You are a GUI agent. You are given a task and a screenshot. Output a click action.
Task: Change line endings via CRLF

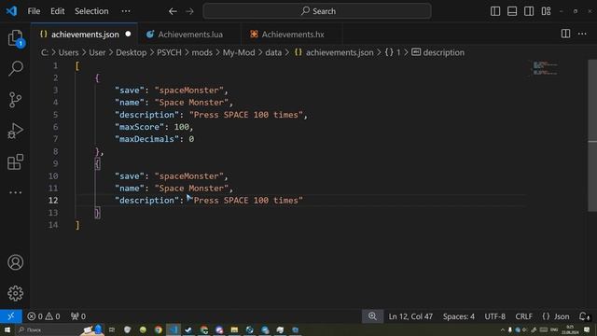[523, 316]
